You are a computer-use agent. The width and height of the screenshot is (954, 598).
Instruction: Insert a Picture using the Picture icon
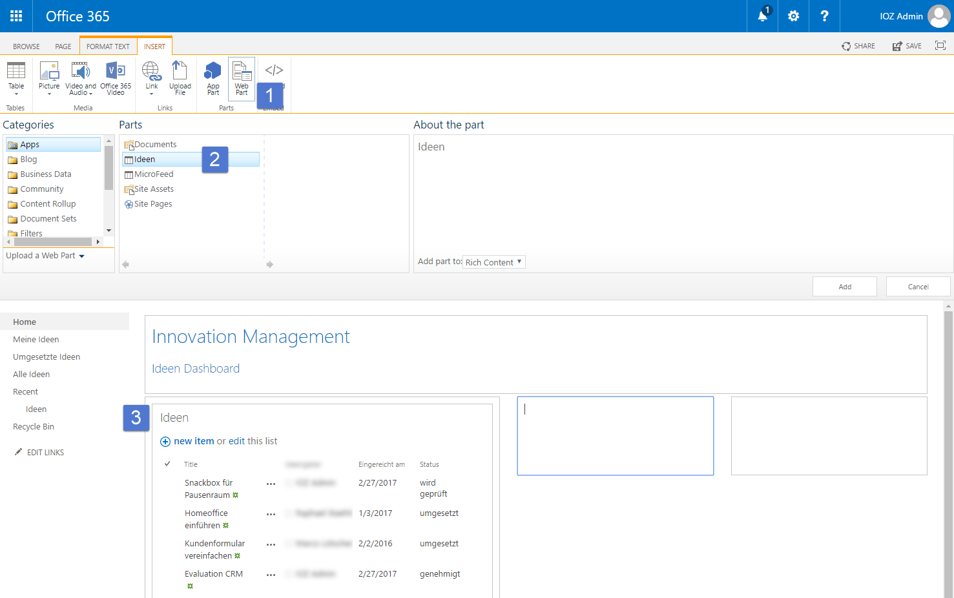point(49,76)
